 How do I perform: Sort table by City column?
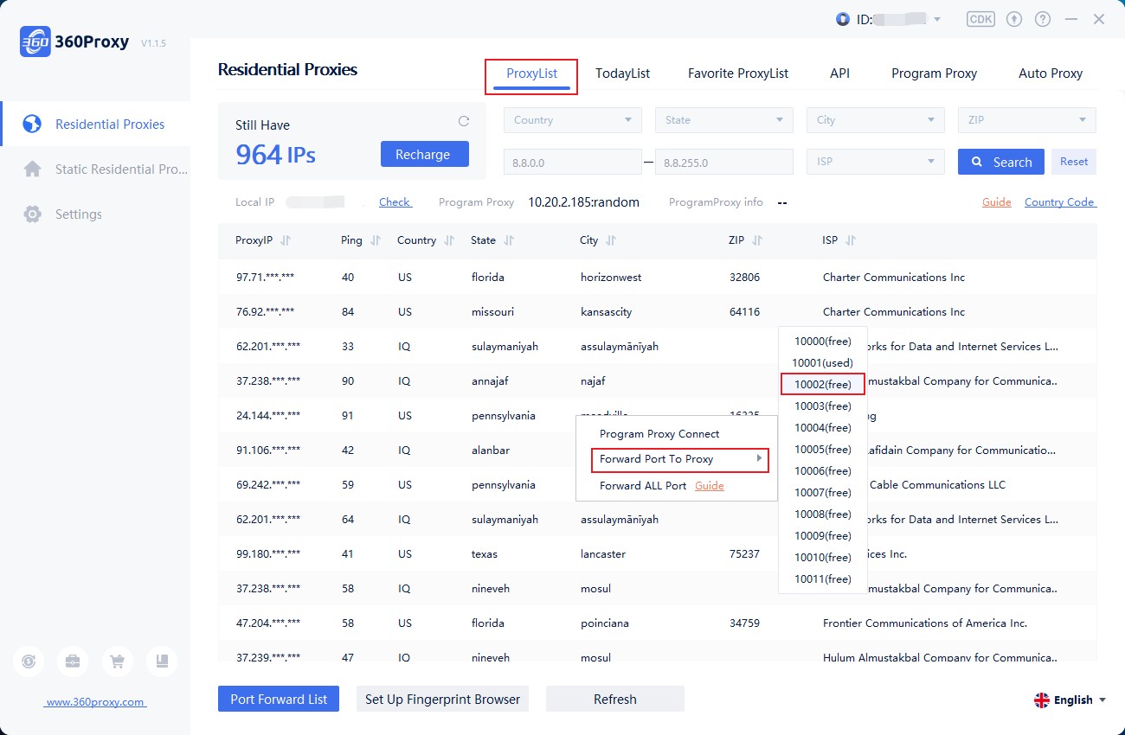[x=611, y=240]
